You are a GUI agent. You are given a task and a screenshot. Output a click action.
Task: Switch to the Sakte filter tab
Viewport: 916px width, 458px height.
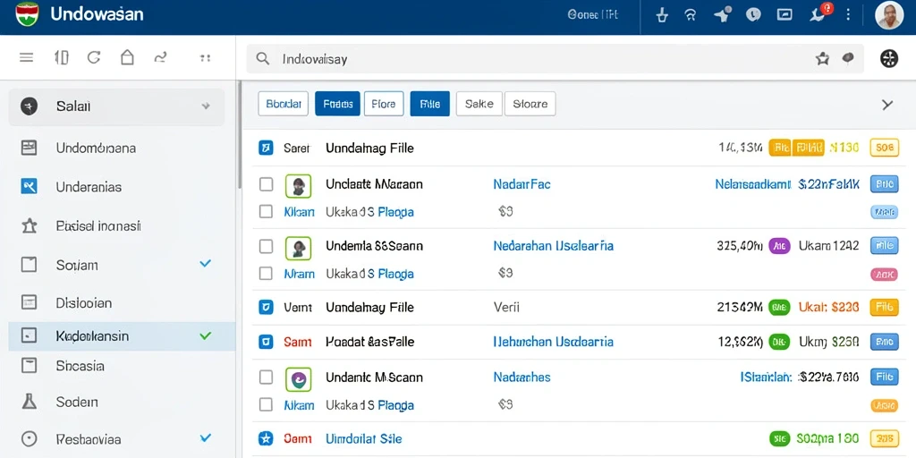click(x=479, y=104)
